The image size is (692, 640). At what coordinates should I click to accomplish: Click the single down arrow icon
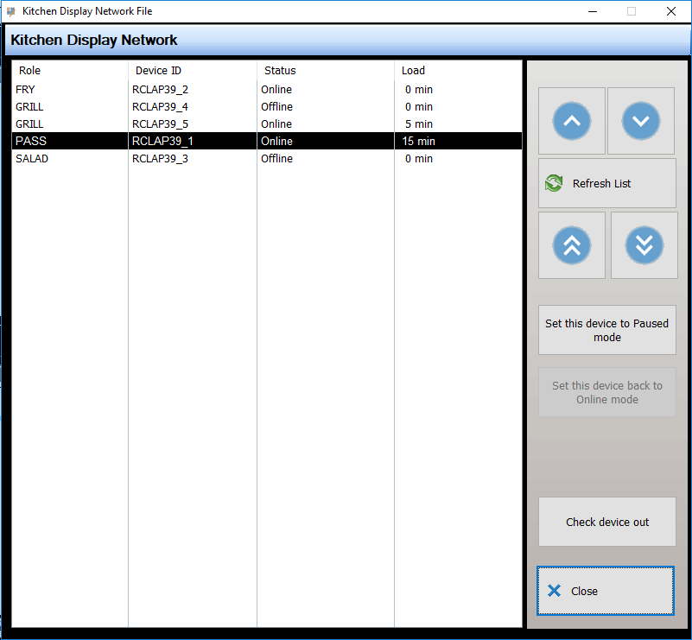coord(640,121)
